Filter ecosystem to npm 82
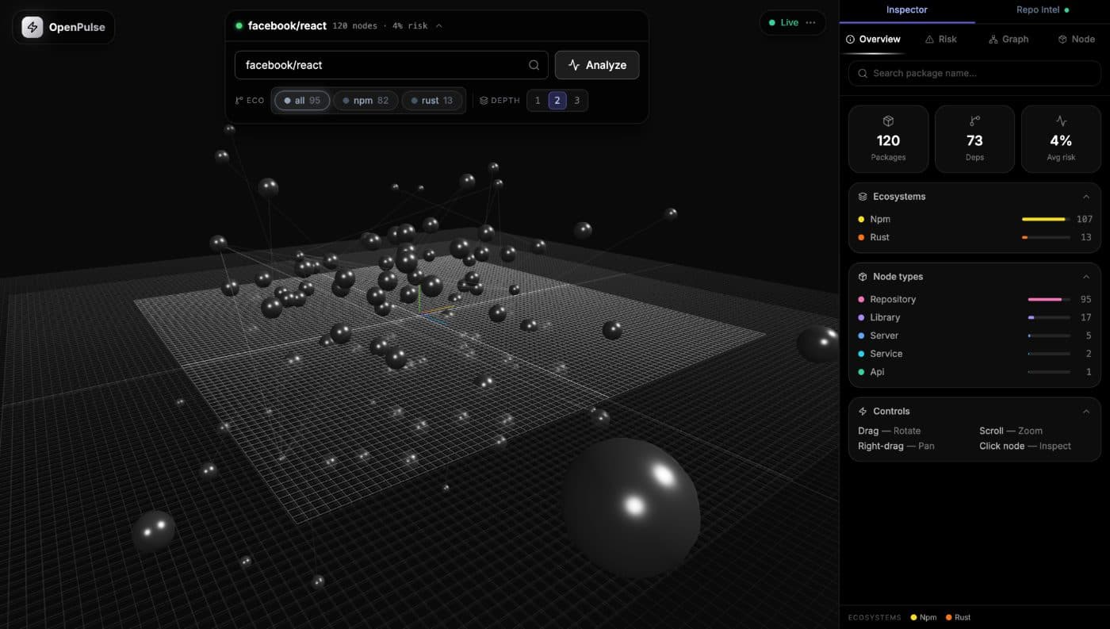The width and height of the screenshot is (1110, 629). point(366,101)
